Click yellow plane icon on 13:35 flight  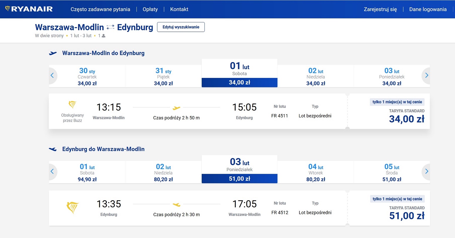176,204
